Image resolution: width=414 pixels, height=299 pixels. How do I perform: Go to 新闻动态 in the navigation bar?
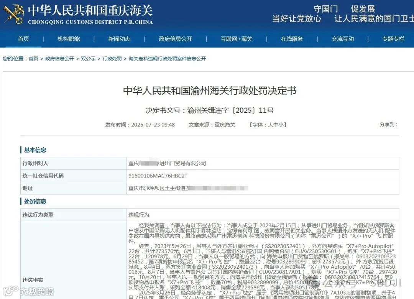[119, 39]
